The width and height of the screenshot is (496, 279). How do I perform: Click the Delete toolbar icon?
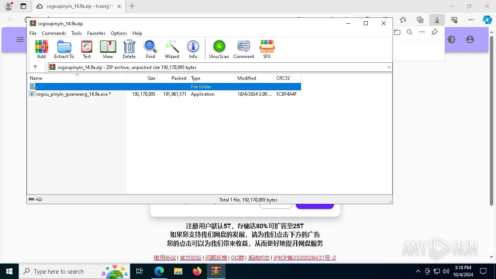[x=129, y=49]
